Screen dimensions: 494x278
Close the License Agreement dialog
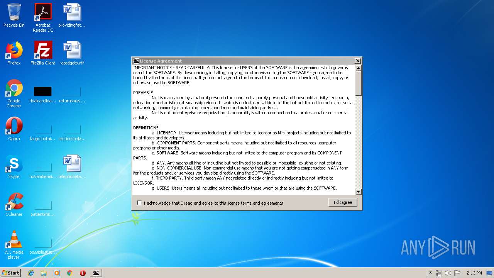click(x=357, y=61)
